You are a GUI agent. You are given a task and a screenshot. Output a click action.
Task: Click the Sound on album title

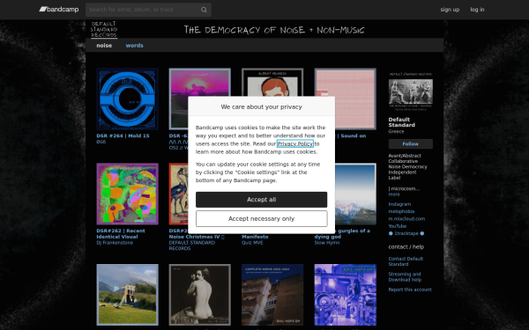pos(351,136)
